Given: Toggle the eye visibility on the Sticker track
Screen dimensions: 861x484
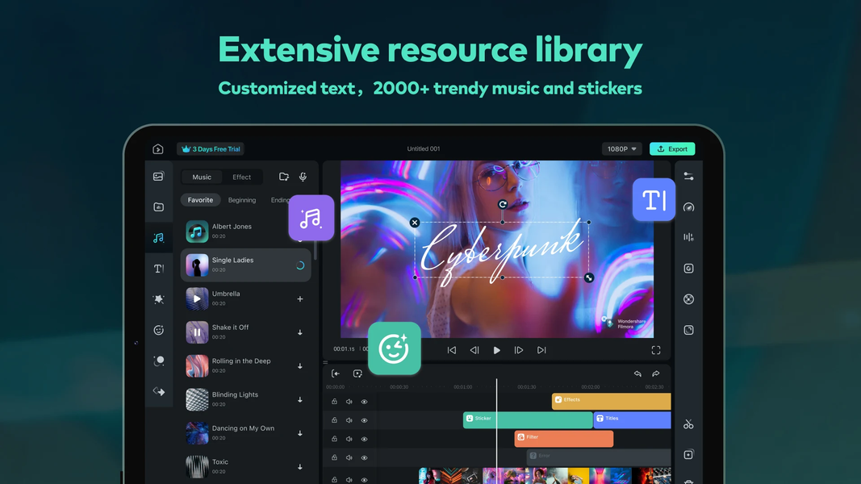Looking at the screenshot, I should pos(365,420).
